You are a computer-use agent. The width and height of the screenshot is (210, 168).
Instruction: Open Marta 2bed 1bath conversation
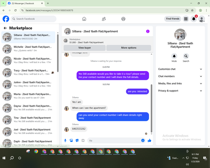click(x=28, y=96)
